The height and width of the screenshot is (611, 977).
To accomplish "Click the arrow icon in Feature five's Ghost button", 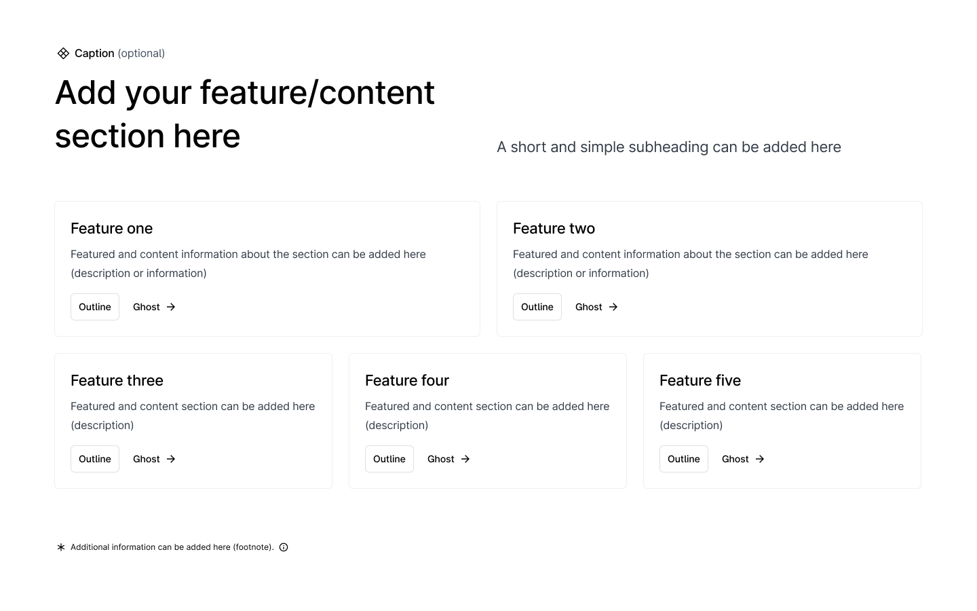I will point(760,459).
